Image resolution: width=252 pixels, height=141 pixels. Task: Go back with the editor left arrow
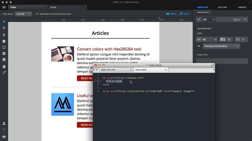pyautogui.click(x=94, y=70)
